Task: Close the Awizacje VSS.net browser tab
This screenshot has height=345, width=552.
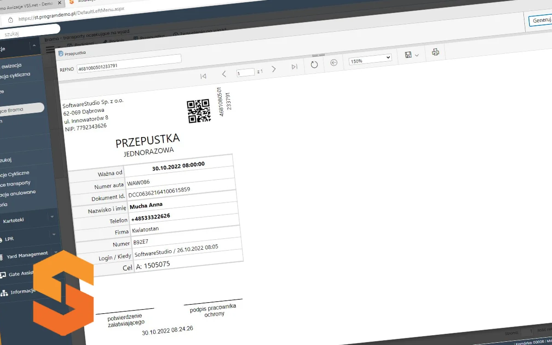Action: coord(59,3)
